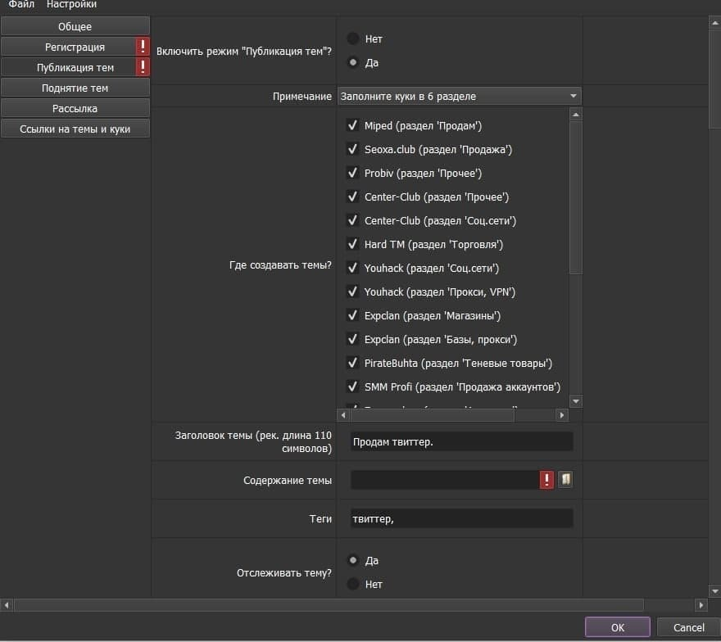
Task: Open the Примечание dropdown
Action: coord(460,96)
